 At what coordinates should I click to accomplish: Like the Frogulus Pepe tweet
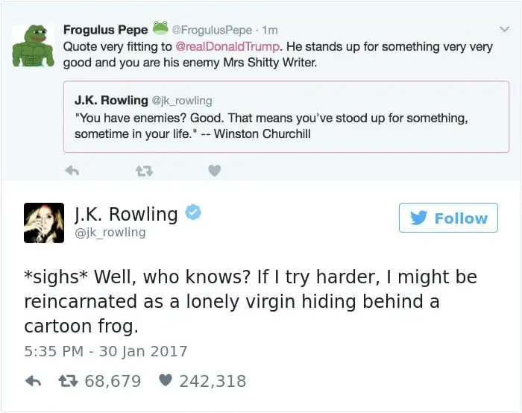click(214, 171)
